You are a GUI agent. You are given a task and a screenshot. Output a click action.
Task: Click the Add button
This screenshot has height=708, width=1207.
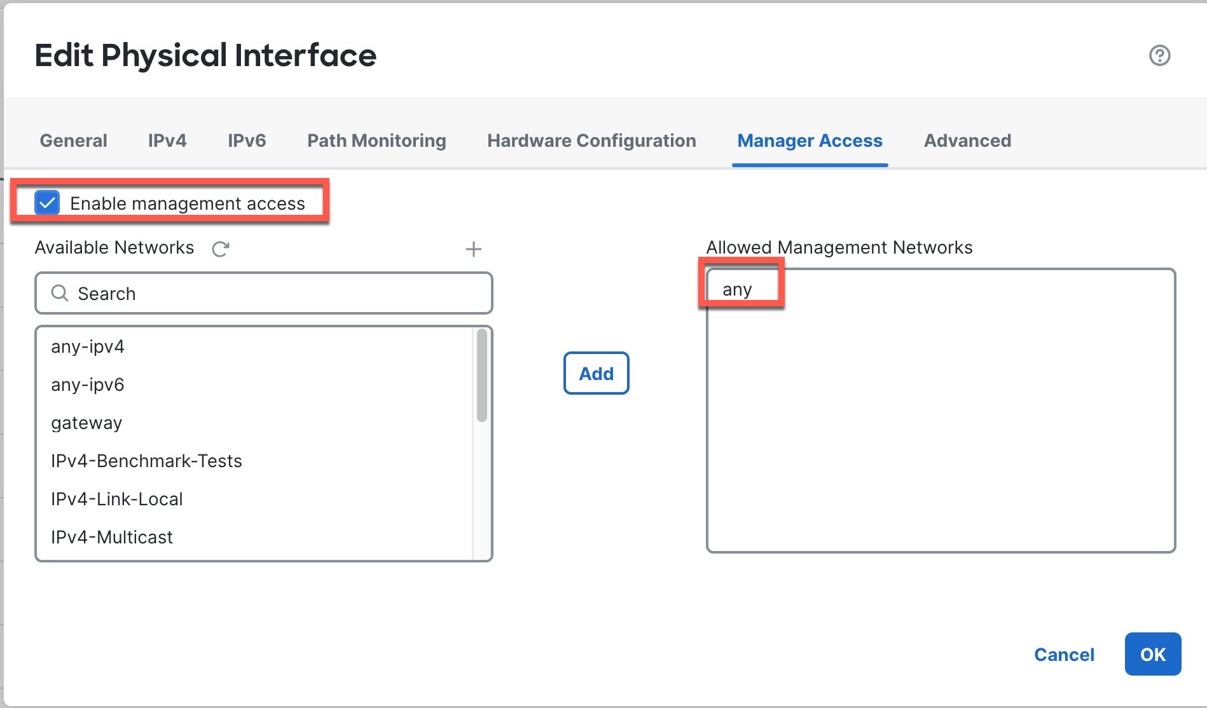pos(595,374)
